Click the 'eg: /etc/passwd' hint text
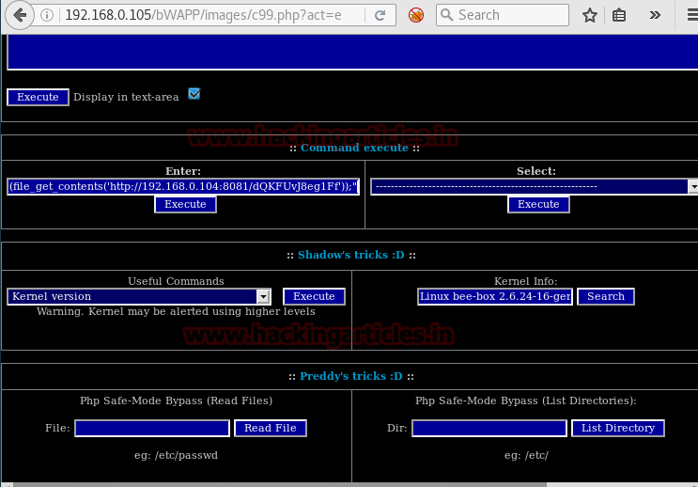This screenshot has width=698, height=487. [x=177, y=455]
